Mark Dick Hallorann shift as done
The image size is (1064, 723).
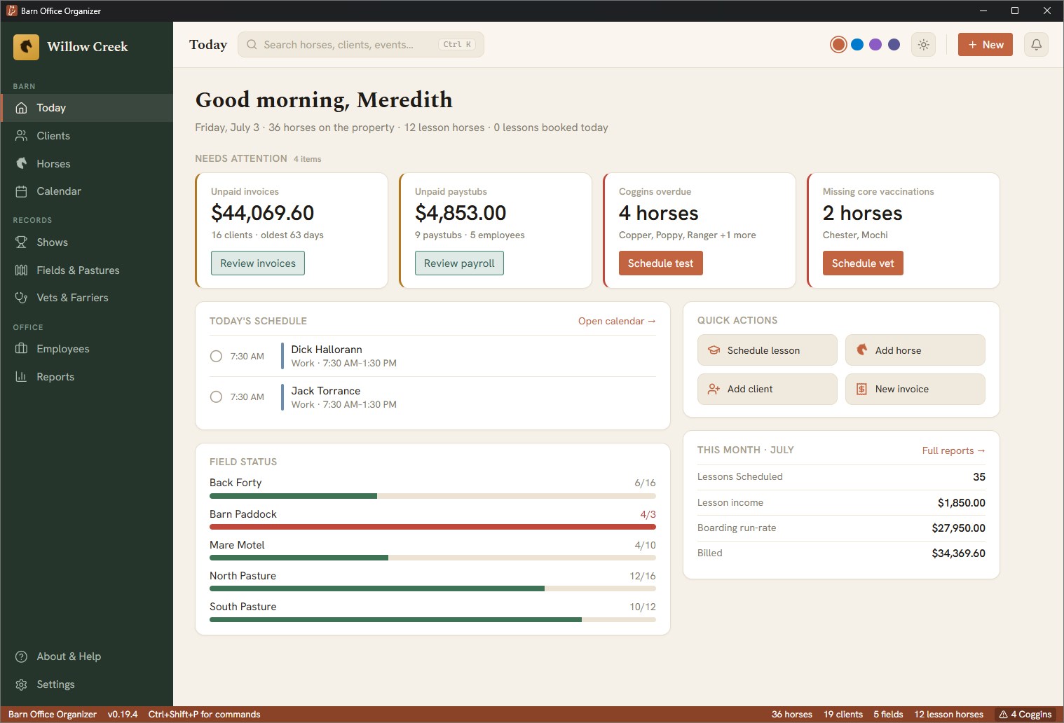[217, 356]
